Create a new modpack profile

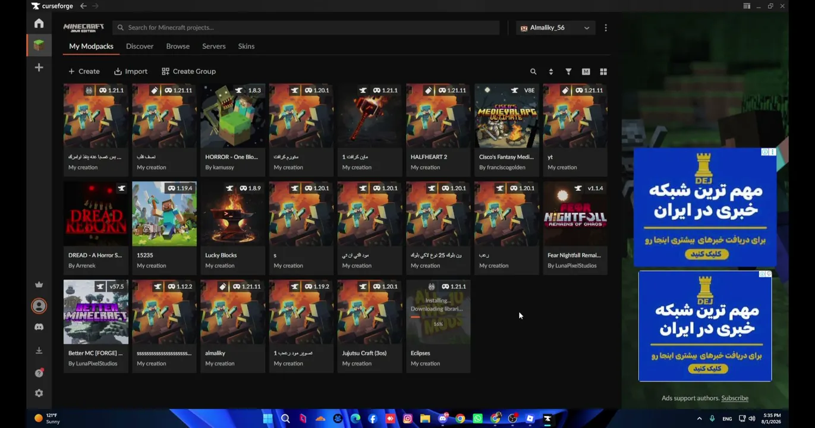84,71
